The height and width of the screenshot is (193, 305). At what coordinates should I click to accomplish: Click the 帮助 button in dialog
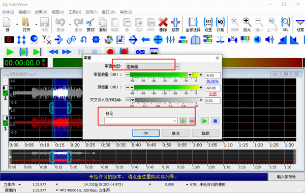coord(205,133)
